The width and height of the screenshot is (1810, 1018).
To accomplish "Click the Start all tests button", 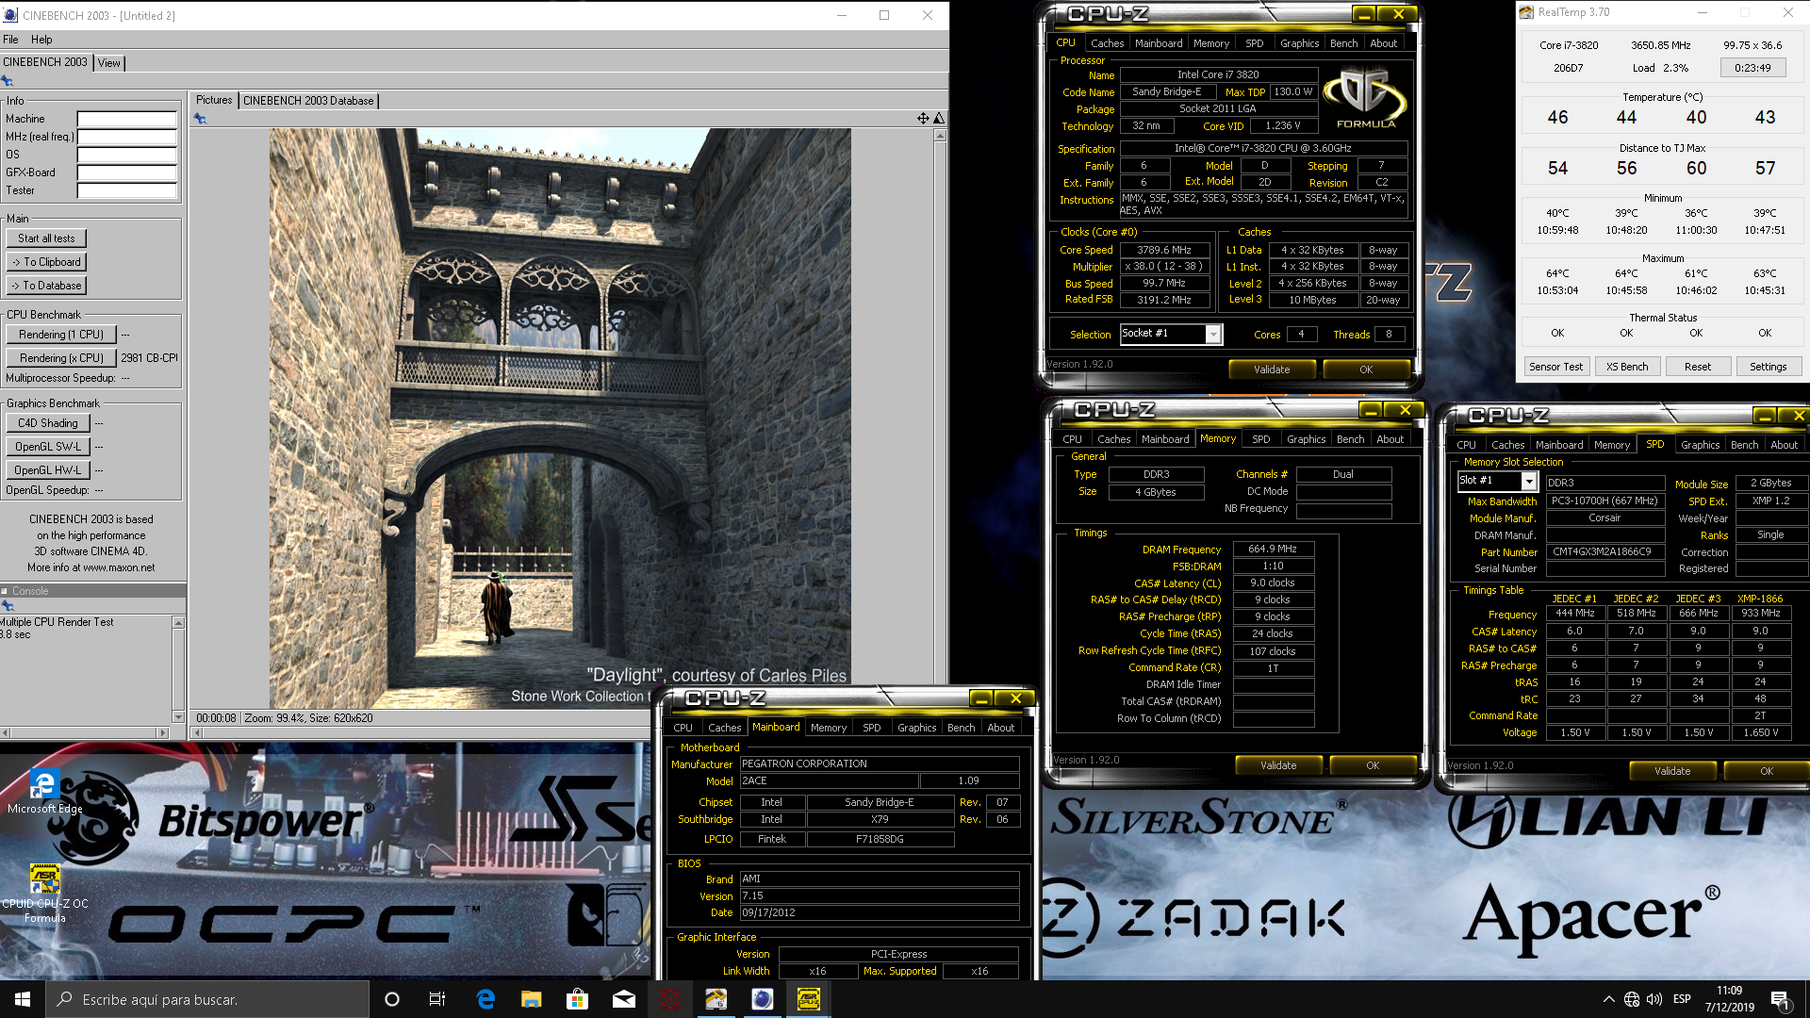I will (x=46, y=238).
